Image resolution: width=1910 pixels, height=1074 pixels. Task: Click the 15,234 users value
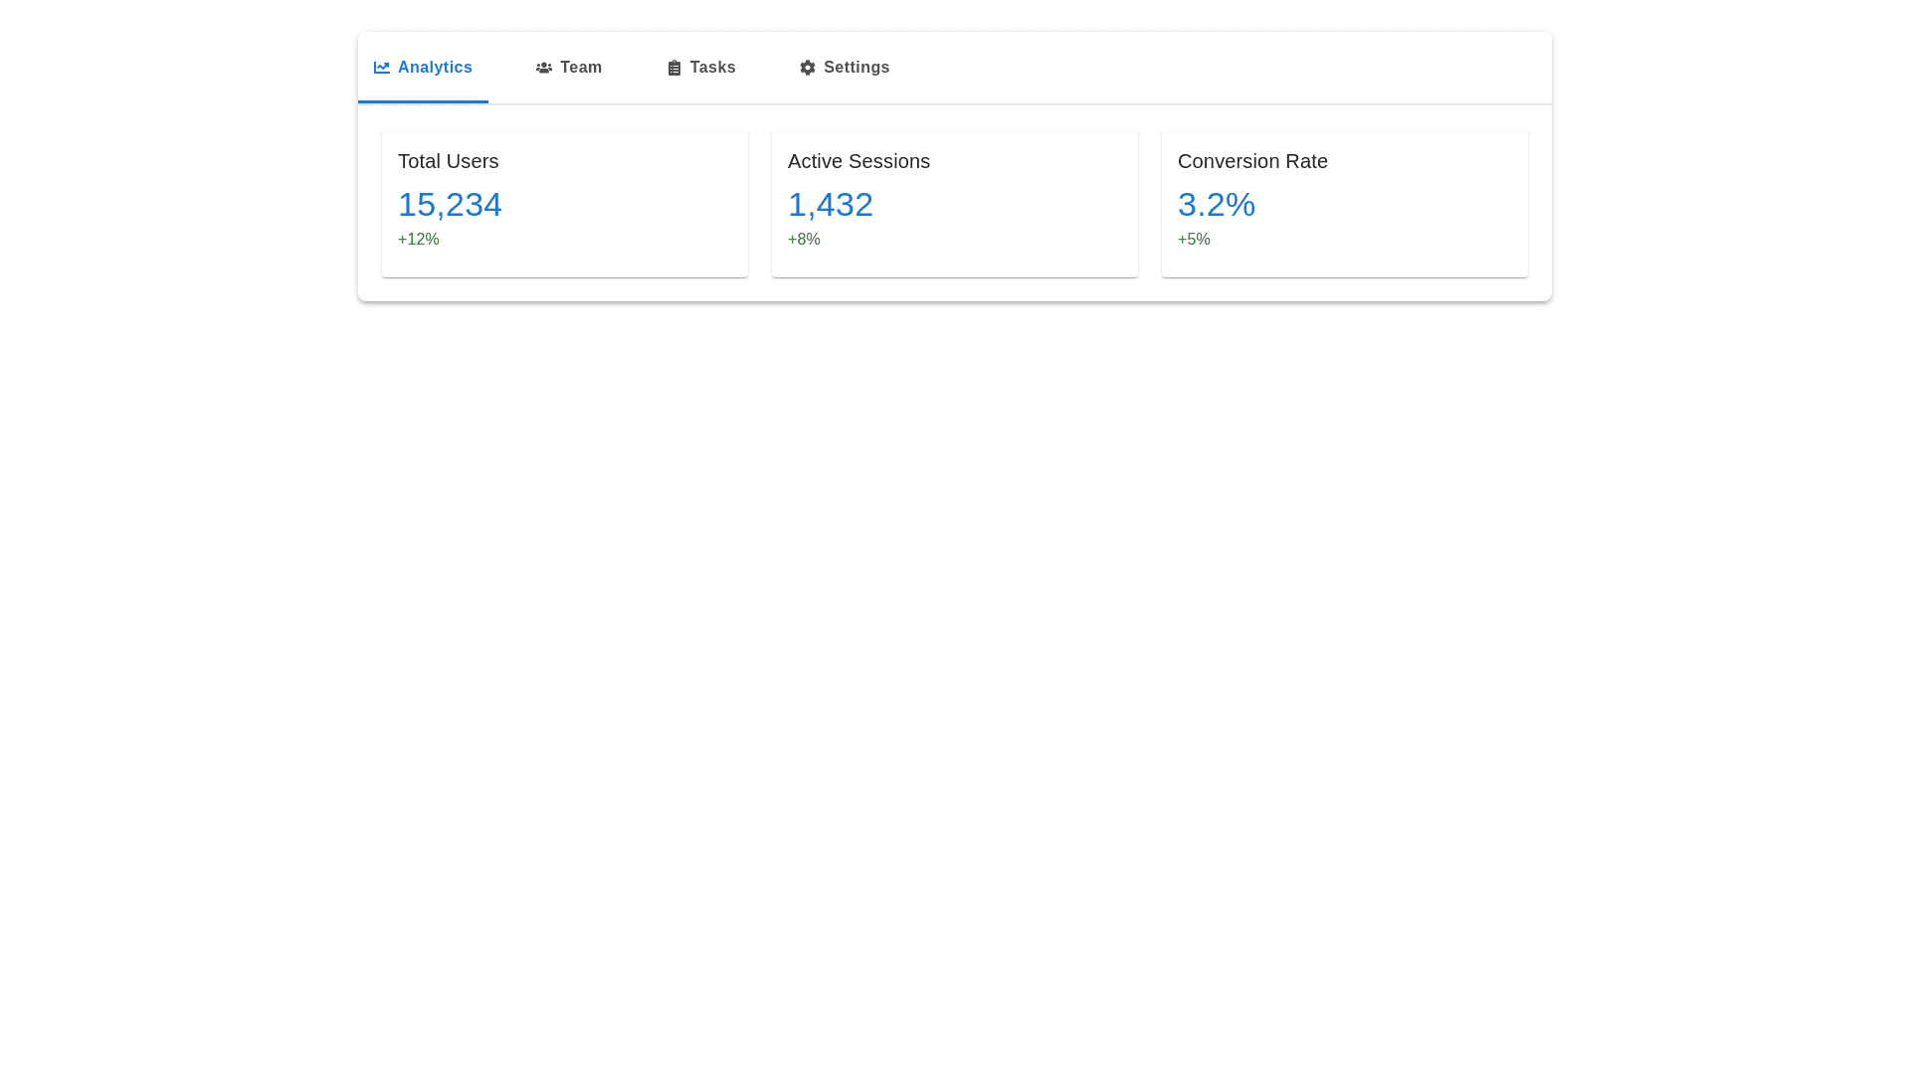(450, 205)
